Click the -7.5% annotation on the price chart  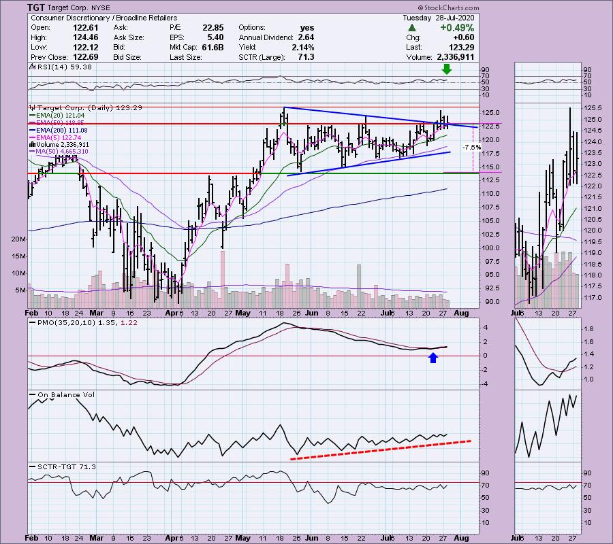(471, 148)
